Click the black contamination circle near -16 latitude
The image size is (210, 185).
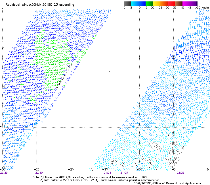(169, 135)
